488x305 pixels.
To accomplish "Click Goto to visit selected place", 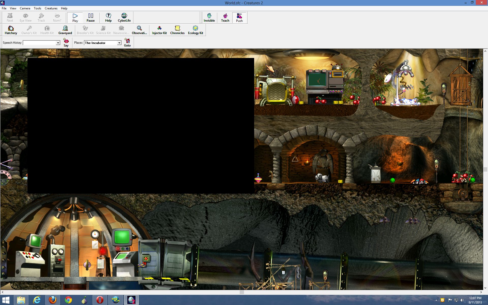I will [x=127, y=42].
